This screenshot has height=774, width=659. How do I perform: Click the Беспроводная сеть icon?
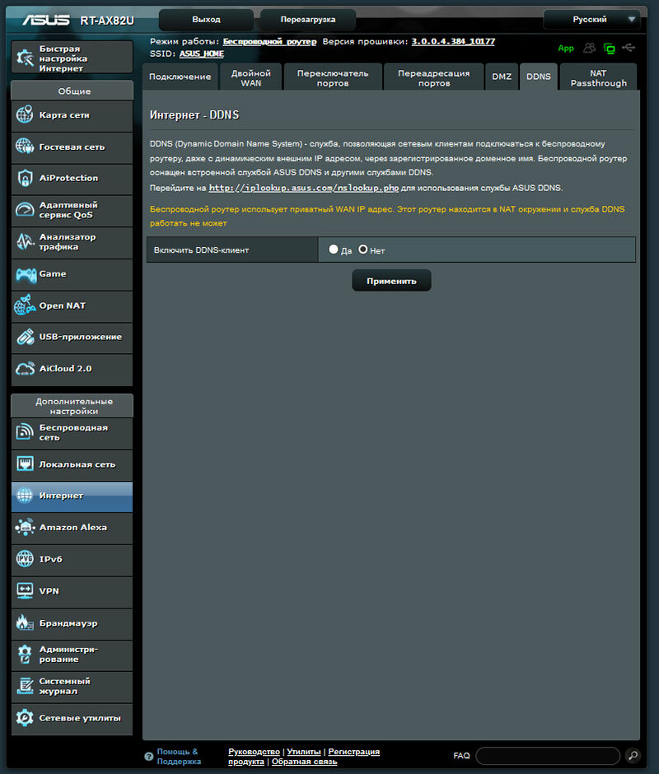tap(25, 432)
